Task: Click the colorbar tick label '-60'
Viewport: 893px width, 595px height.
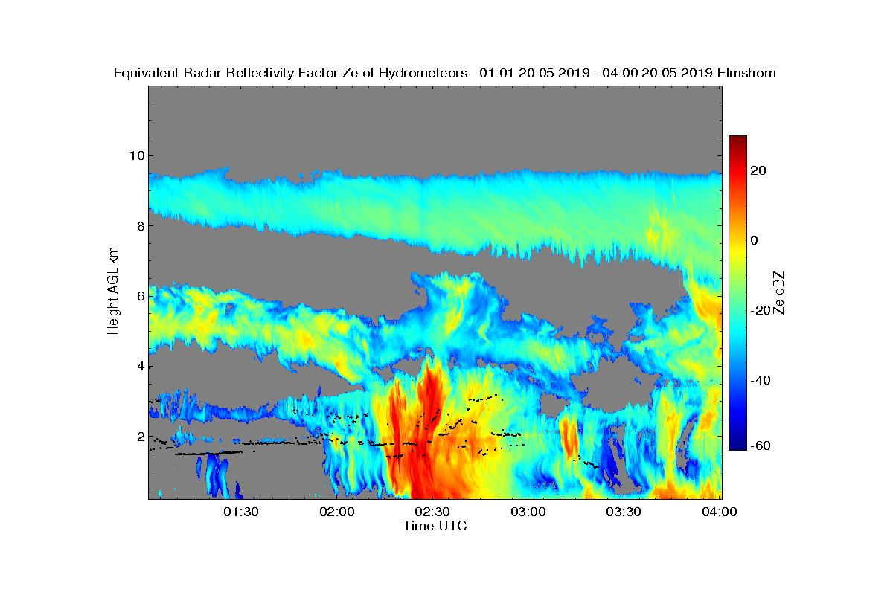Action: coord(762,446)
